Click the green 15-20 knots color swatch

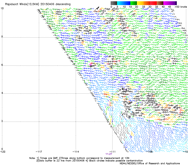pos(134,3)
